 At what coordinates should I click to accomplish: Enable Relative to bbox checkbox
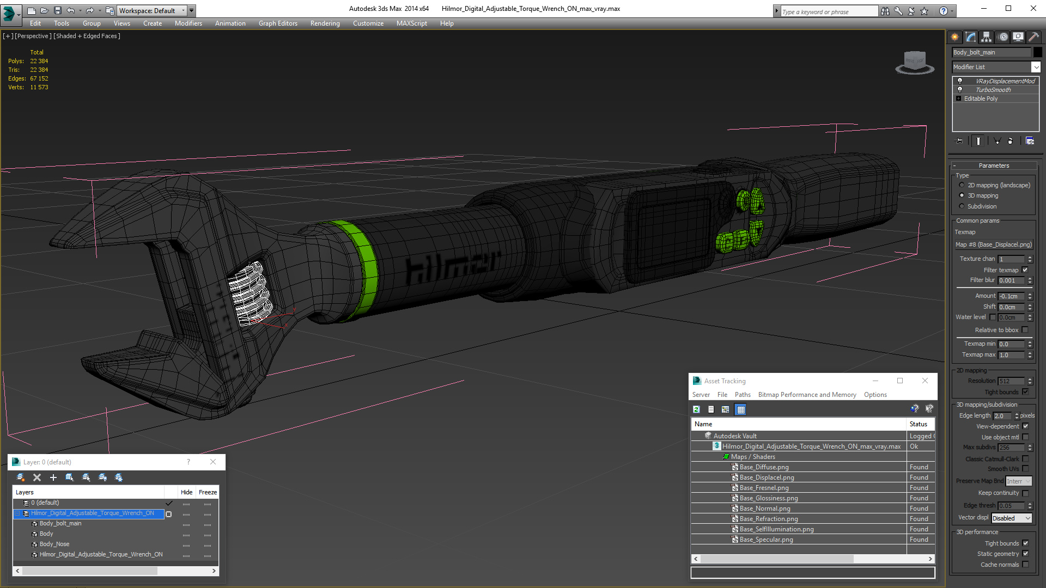pos(1025,330)
